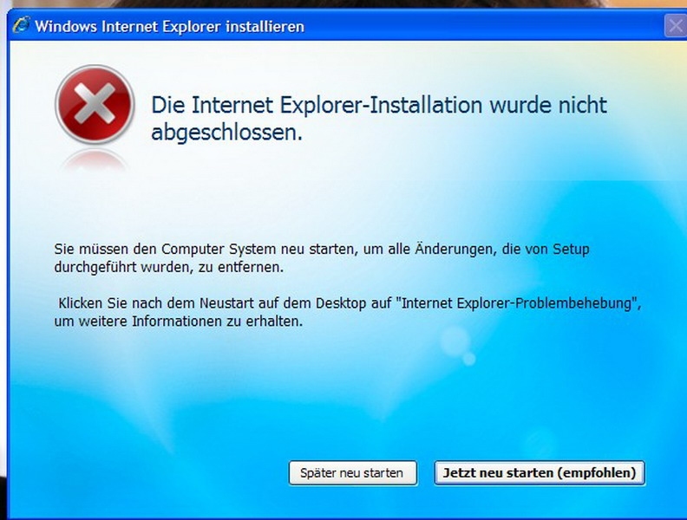
Task: Click the line 'Sie müssen den Computer System neu starten'
Action: coord(202,249)
